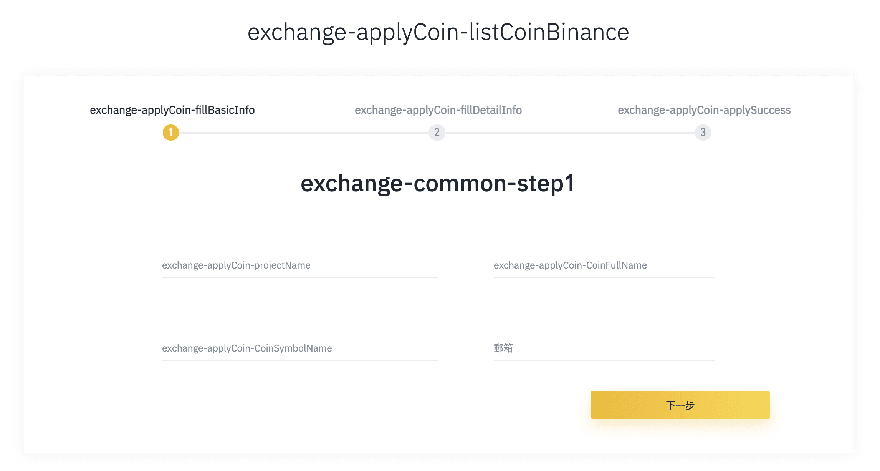This screenshot has width=880, height=471.
Task: Click the exchange-common-step1 heading
Action: tap(437, 183)
